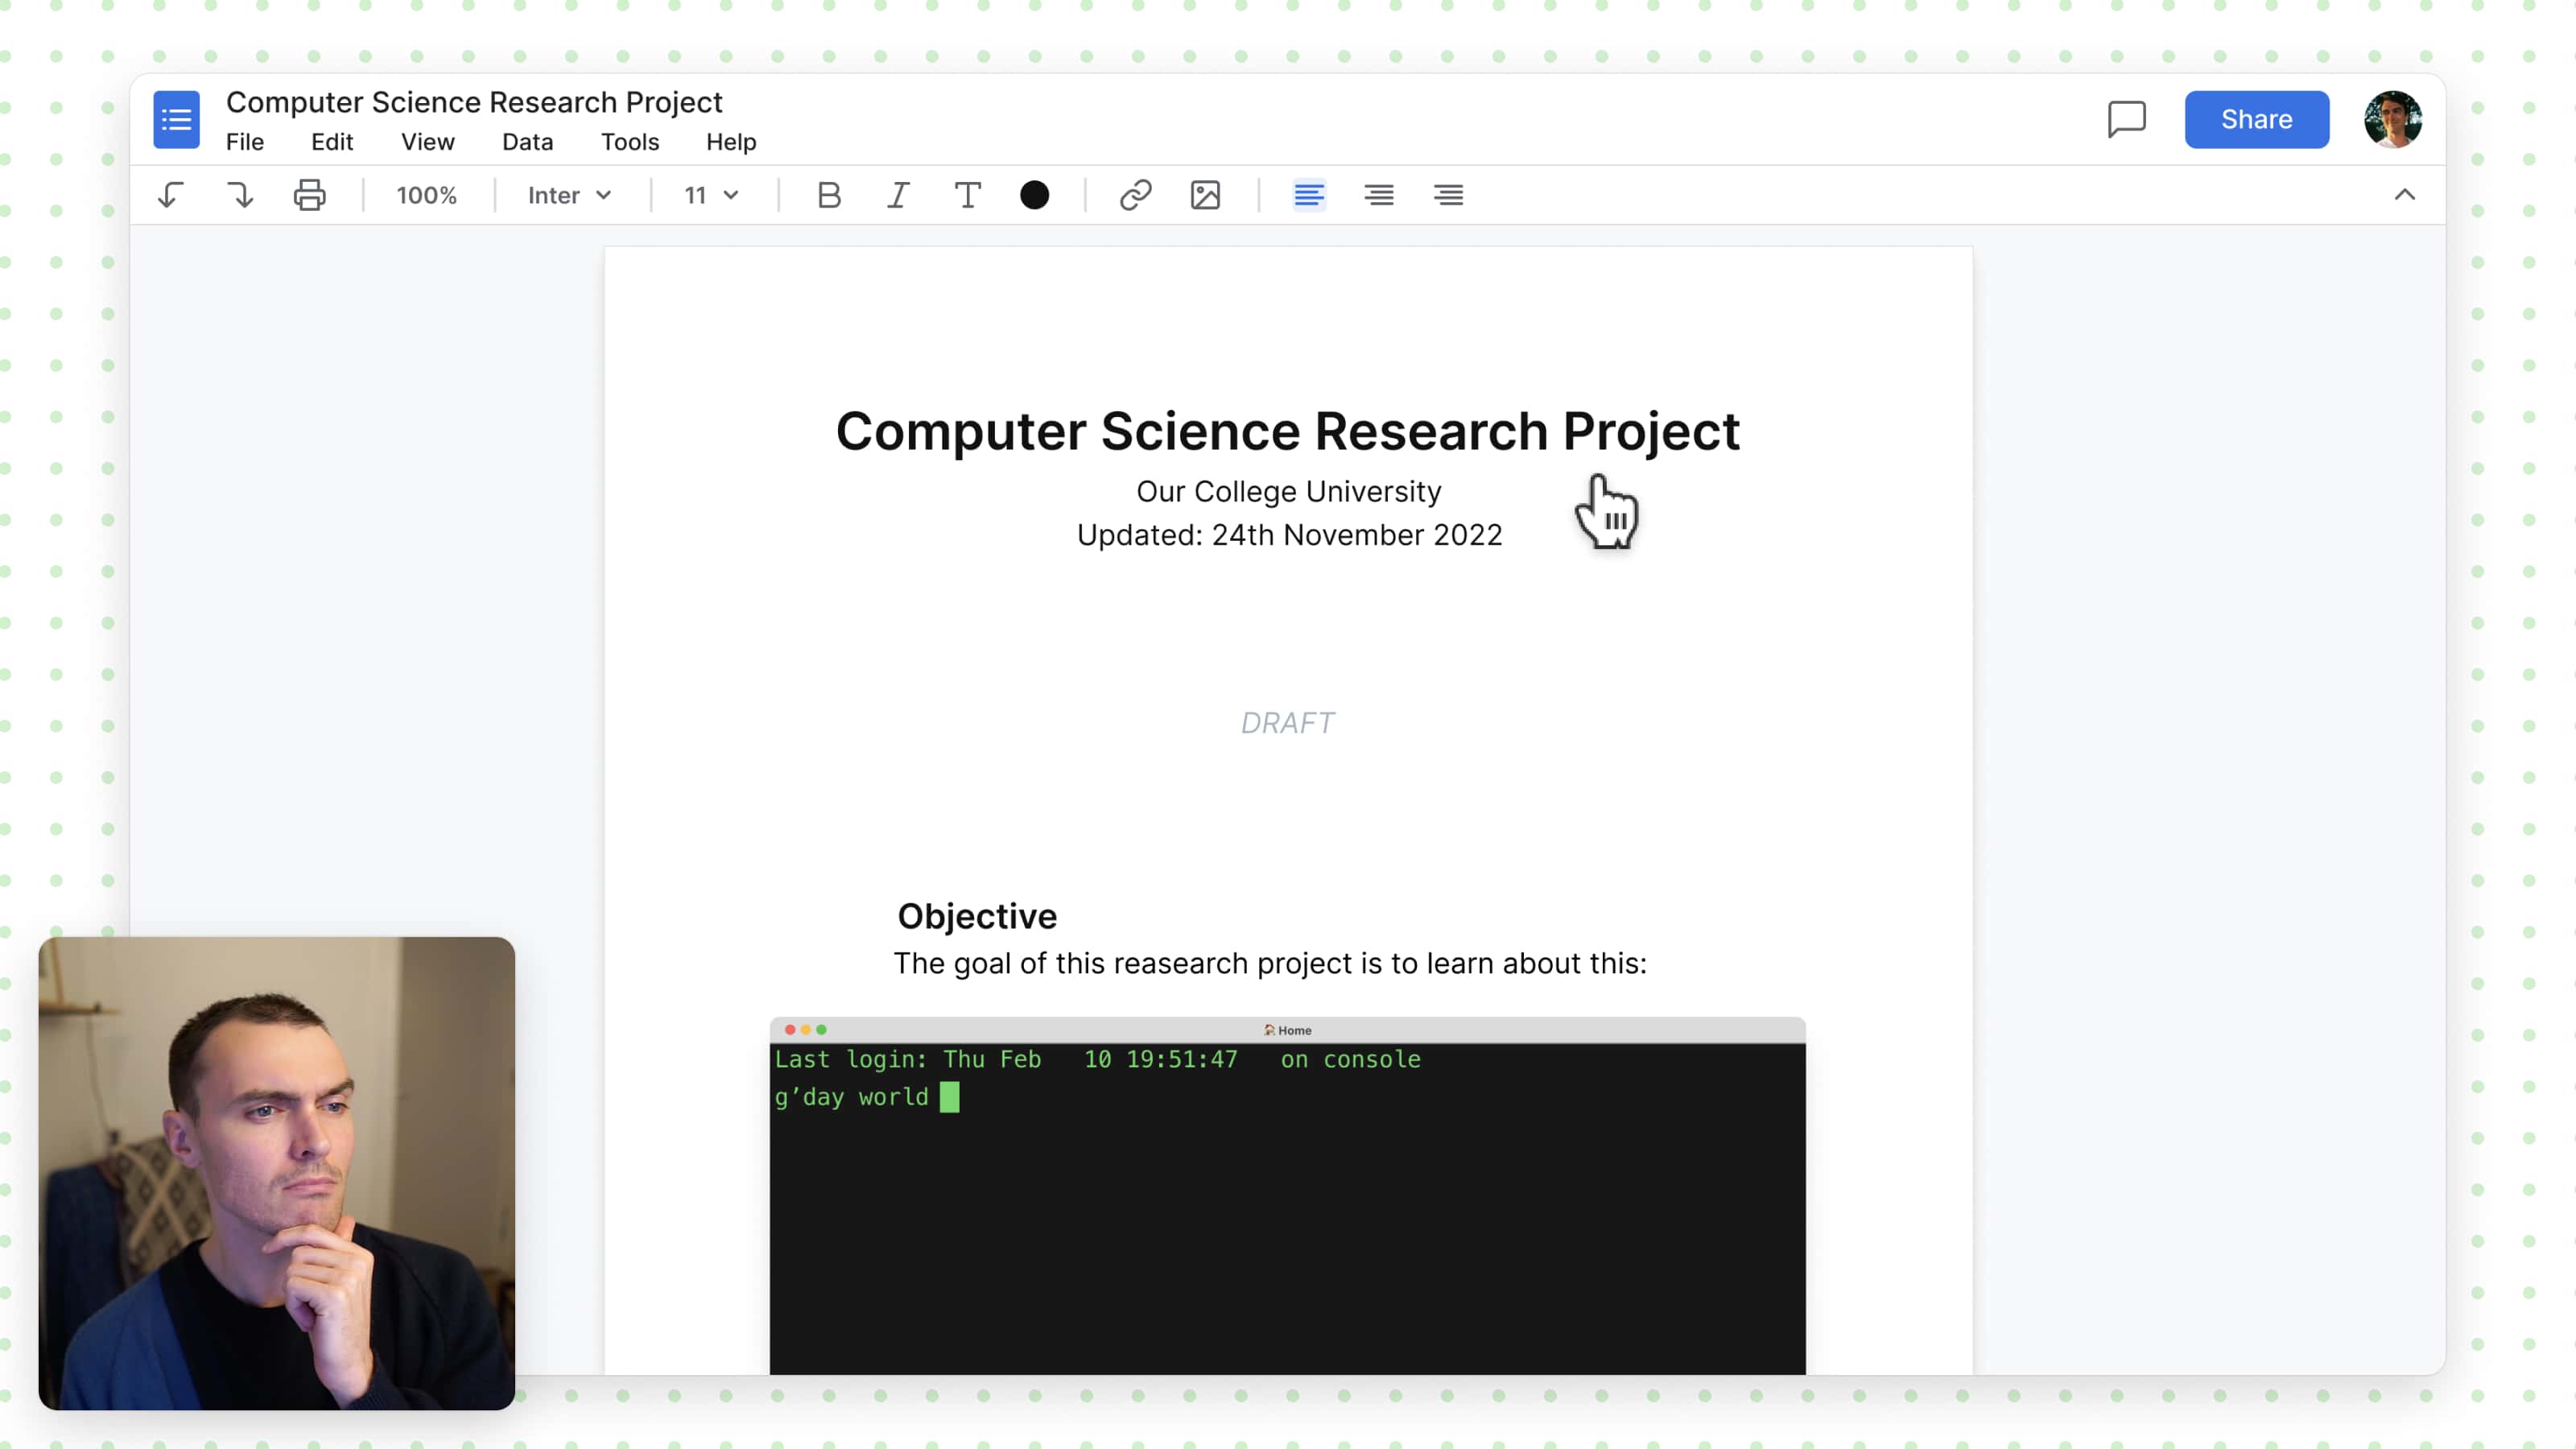Open the Tools menu
The height and width of the screenshot is (1449, 2576).
point(629,142)
